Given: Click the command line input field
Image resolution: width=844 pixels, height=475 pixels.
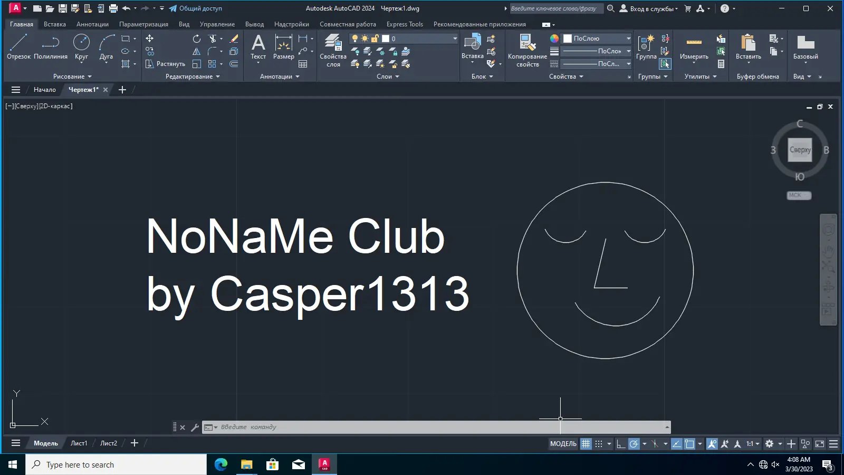Looking at the screenshot, I should point(440,427).
